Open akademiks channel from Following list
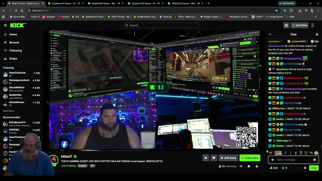This screenshot has height=181, width=322. coord(21,96)
